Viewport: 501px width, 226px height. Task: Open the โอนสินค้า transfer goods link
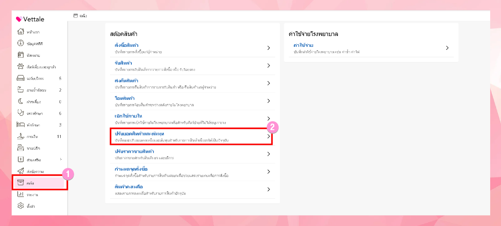pyautogui.click(x=125, y=98)
